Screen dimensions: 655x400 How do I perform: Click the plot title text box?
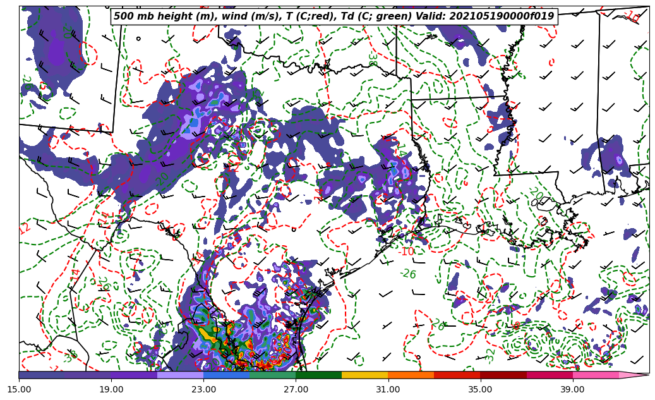pyautogui.click(x=334, y=16)
